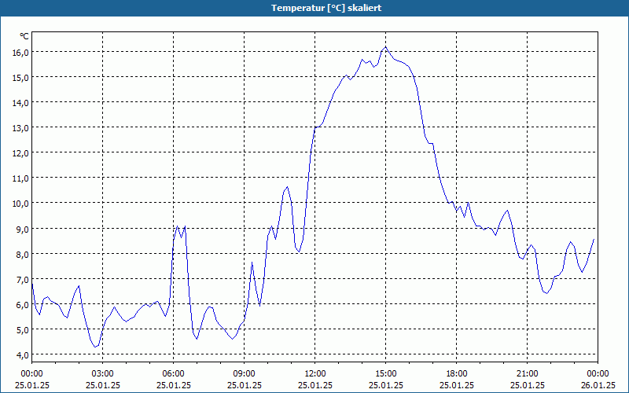Click the 12:00 time axis label
Viewport: 629px width, 393px height.
tap(315, 374)
